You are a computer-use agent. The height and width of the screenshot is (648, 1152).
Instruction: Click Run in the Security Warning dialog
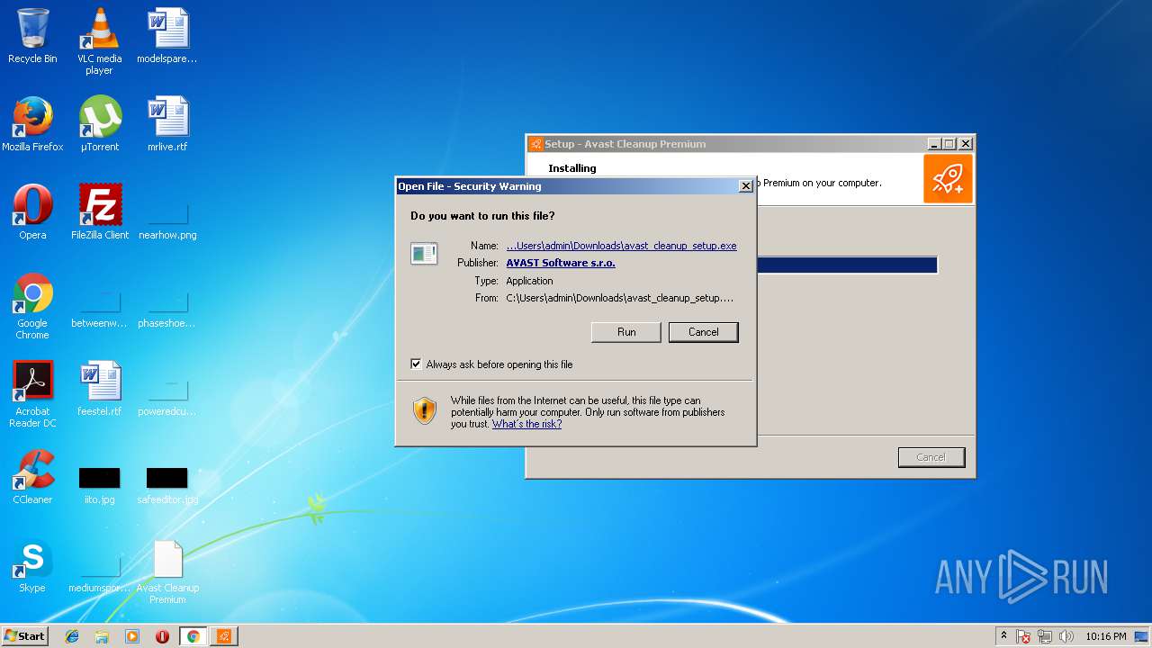tap(626, 332)
